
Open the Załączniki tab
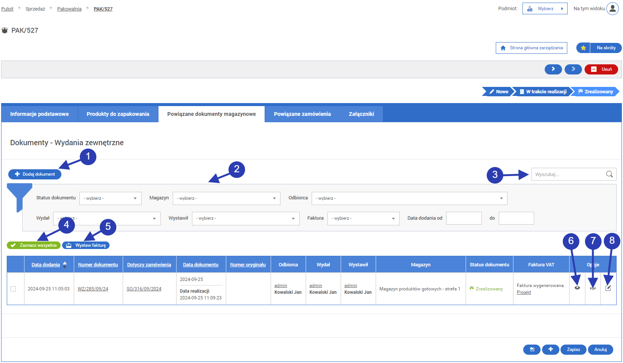click(361, 114)
